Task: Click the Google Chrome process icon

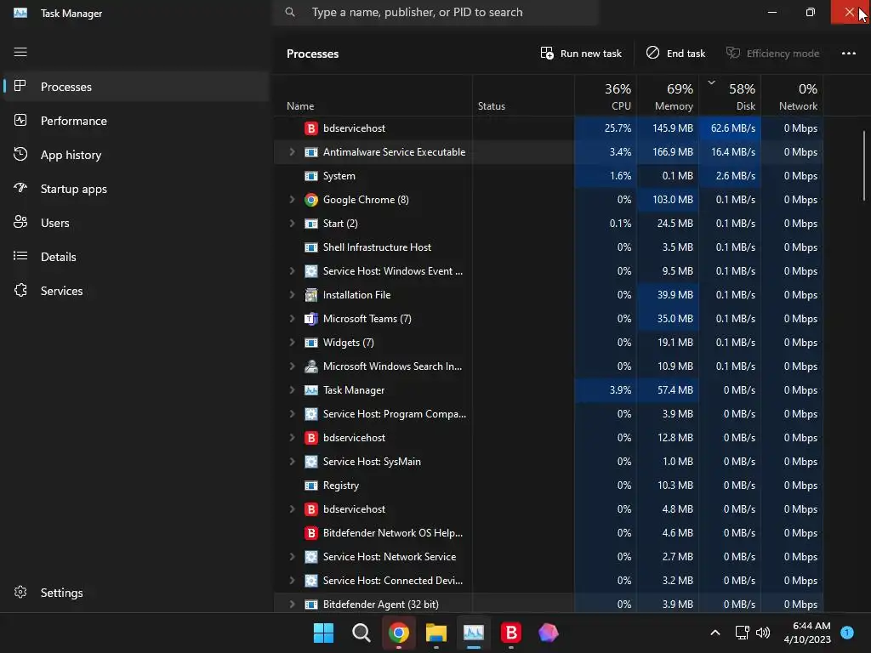Action: point(311,200)
